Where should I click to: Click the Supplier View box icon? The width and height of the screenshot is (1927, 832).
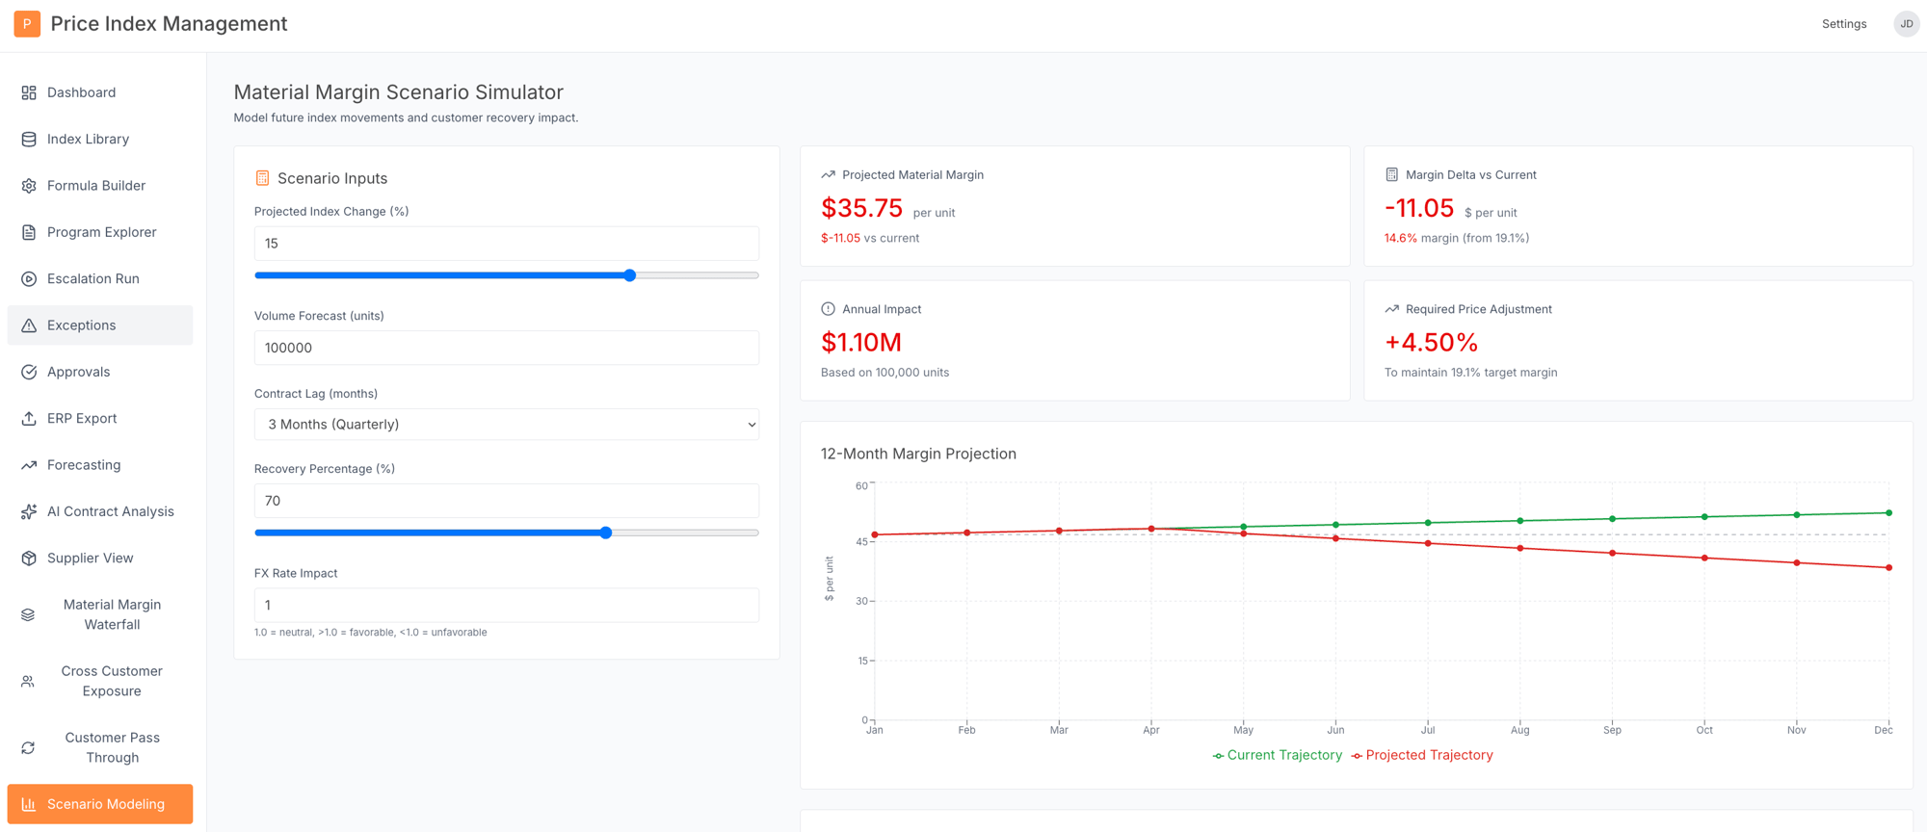[x=29, y=559]
